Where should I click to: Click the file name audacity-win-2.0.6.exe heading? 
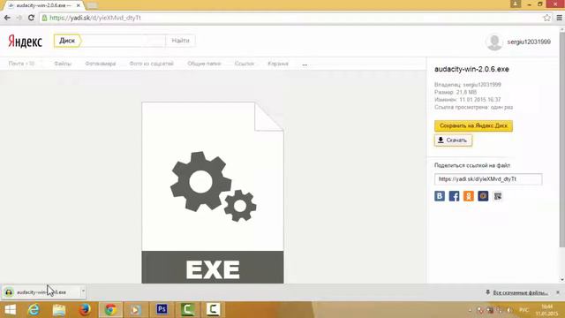coord(471,69)
